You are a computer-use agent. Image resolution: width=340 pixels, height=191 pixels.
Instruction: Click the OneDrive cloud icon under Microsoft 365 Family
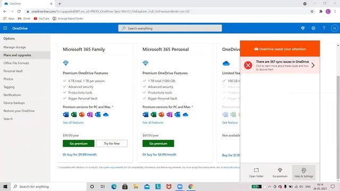[x=106, y=115]
